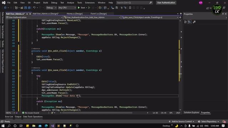Open the Tools menu
This screenshot has width=228, height=128.
(79, 2)
